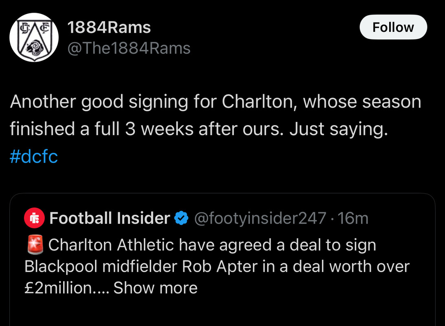Visit the @footyinsider247 handle
The image size is (445, 326).
tap(260, 218)
